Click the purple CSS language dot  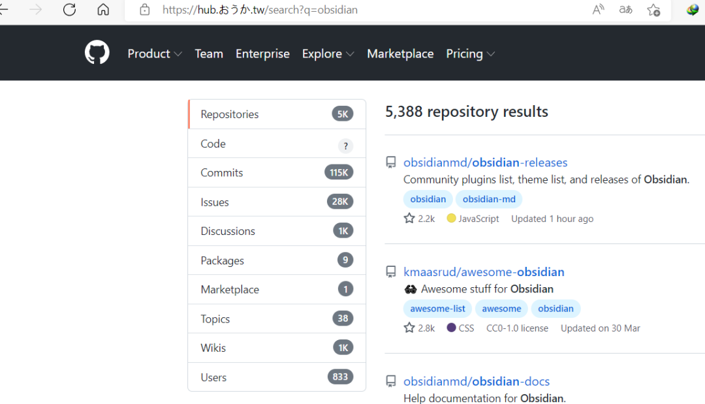[x=452, y=328]
